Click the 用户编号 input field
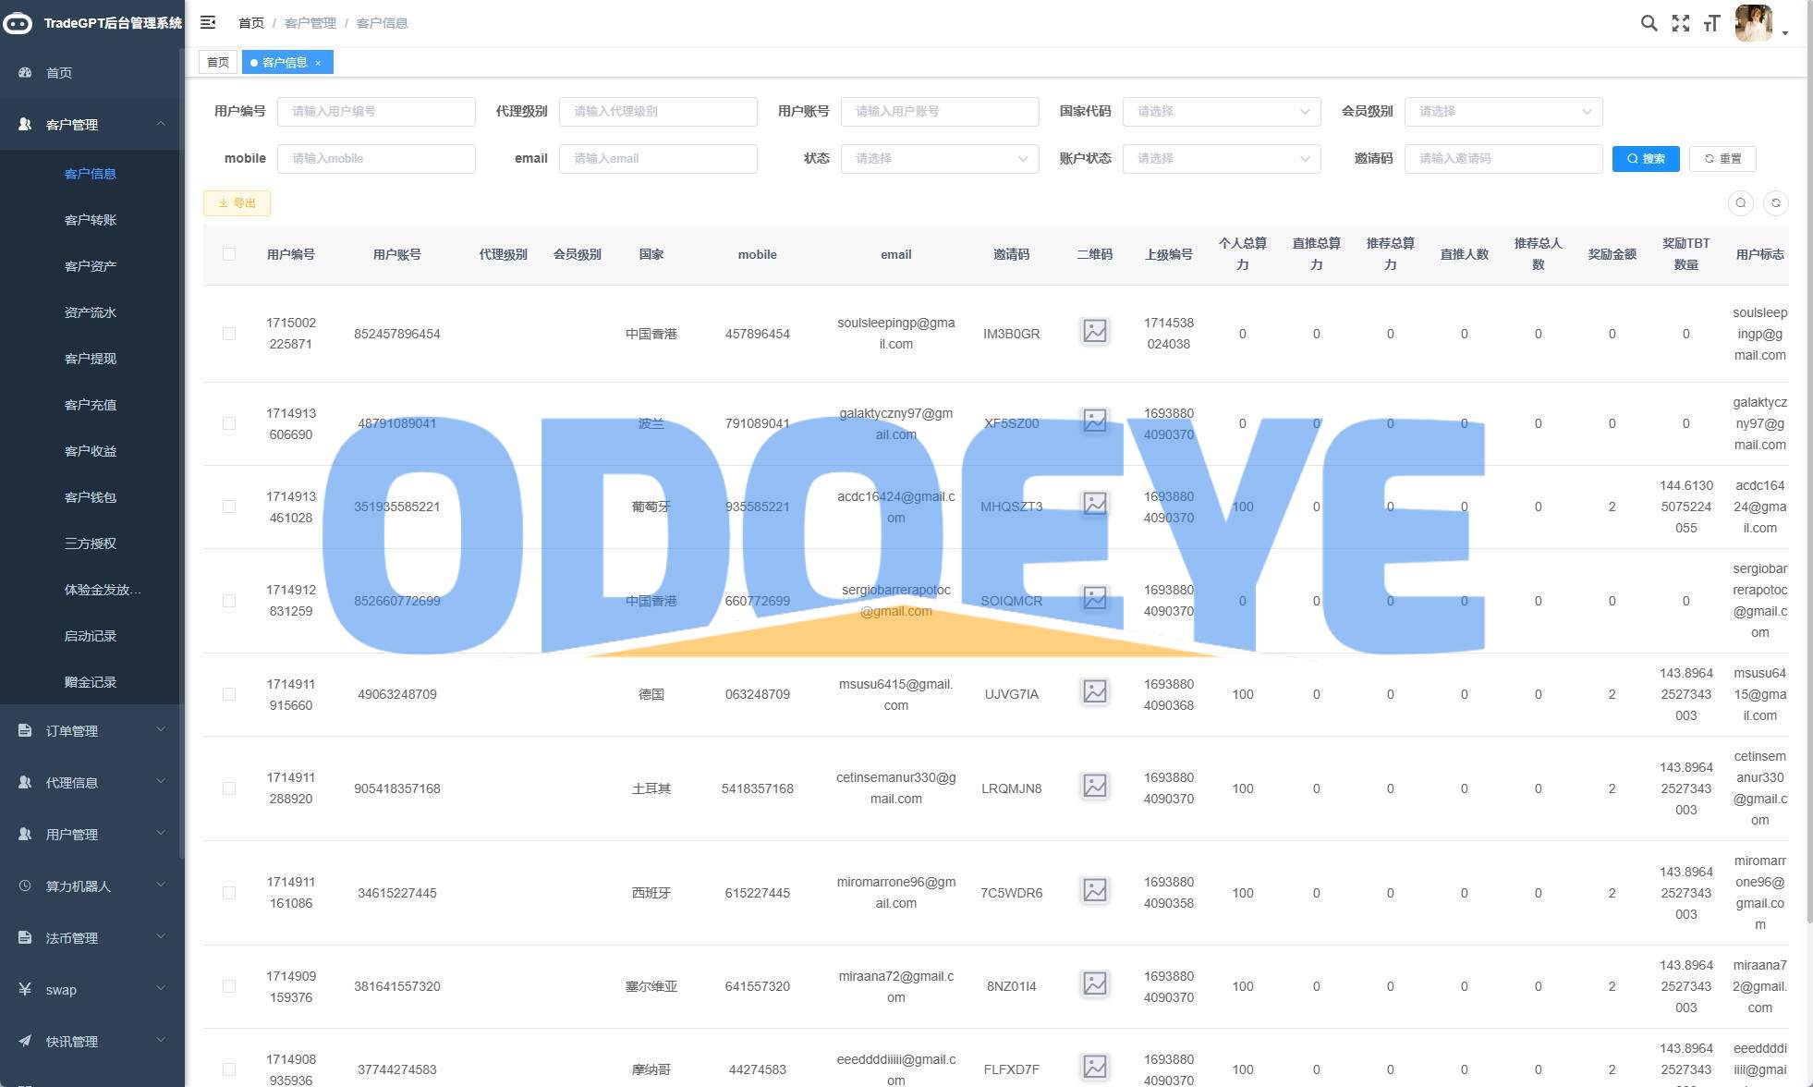 [375, 111]
